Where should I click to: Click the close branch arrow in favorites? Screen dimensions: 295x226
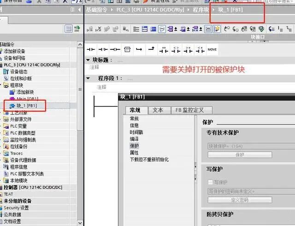point(151,49)
